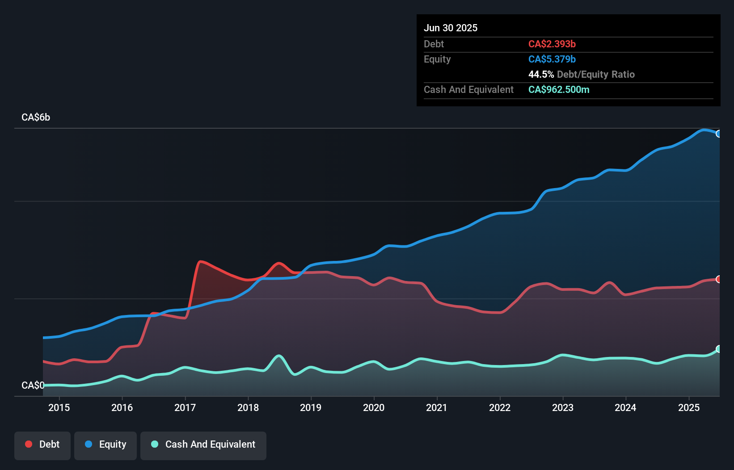This screenshot has width=734, height=470.
Task: Click the CA$5.379b equity value
Action: click(552, 59)
